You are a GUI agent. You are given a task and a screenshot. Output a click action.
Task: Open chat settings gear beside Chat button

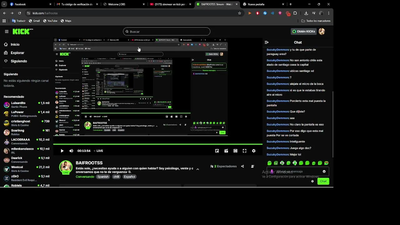312,181
